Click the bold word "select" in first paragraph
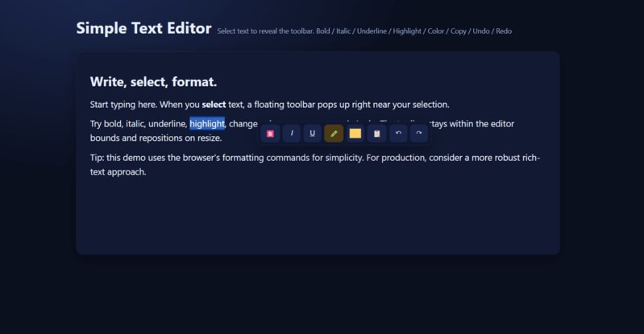644x334 pixels. coord(214,105)
